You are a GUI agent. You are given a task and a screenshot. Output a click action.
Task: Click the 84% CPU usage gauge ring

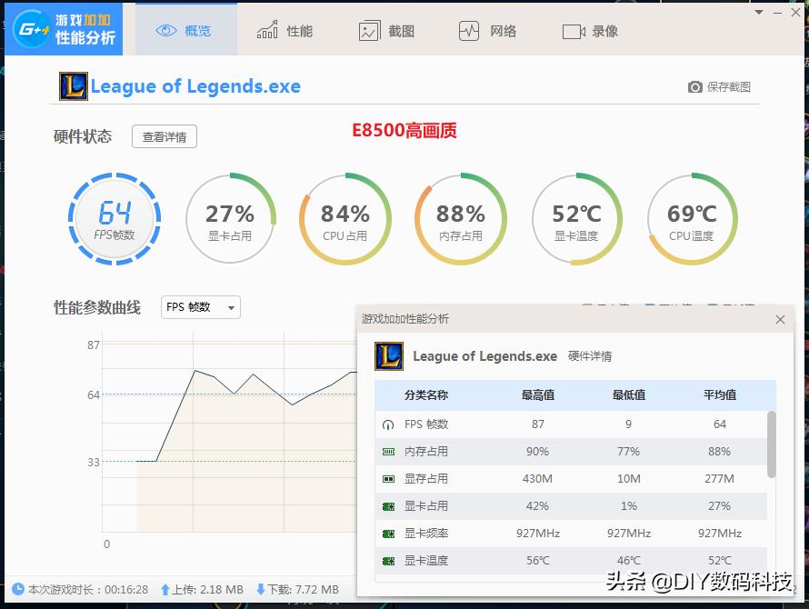pyautogui.click(x=345, y=218)
